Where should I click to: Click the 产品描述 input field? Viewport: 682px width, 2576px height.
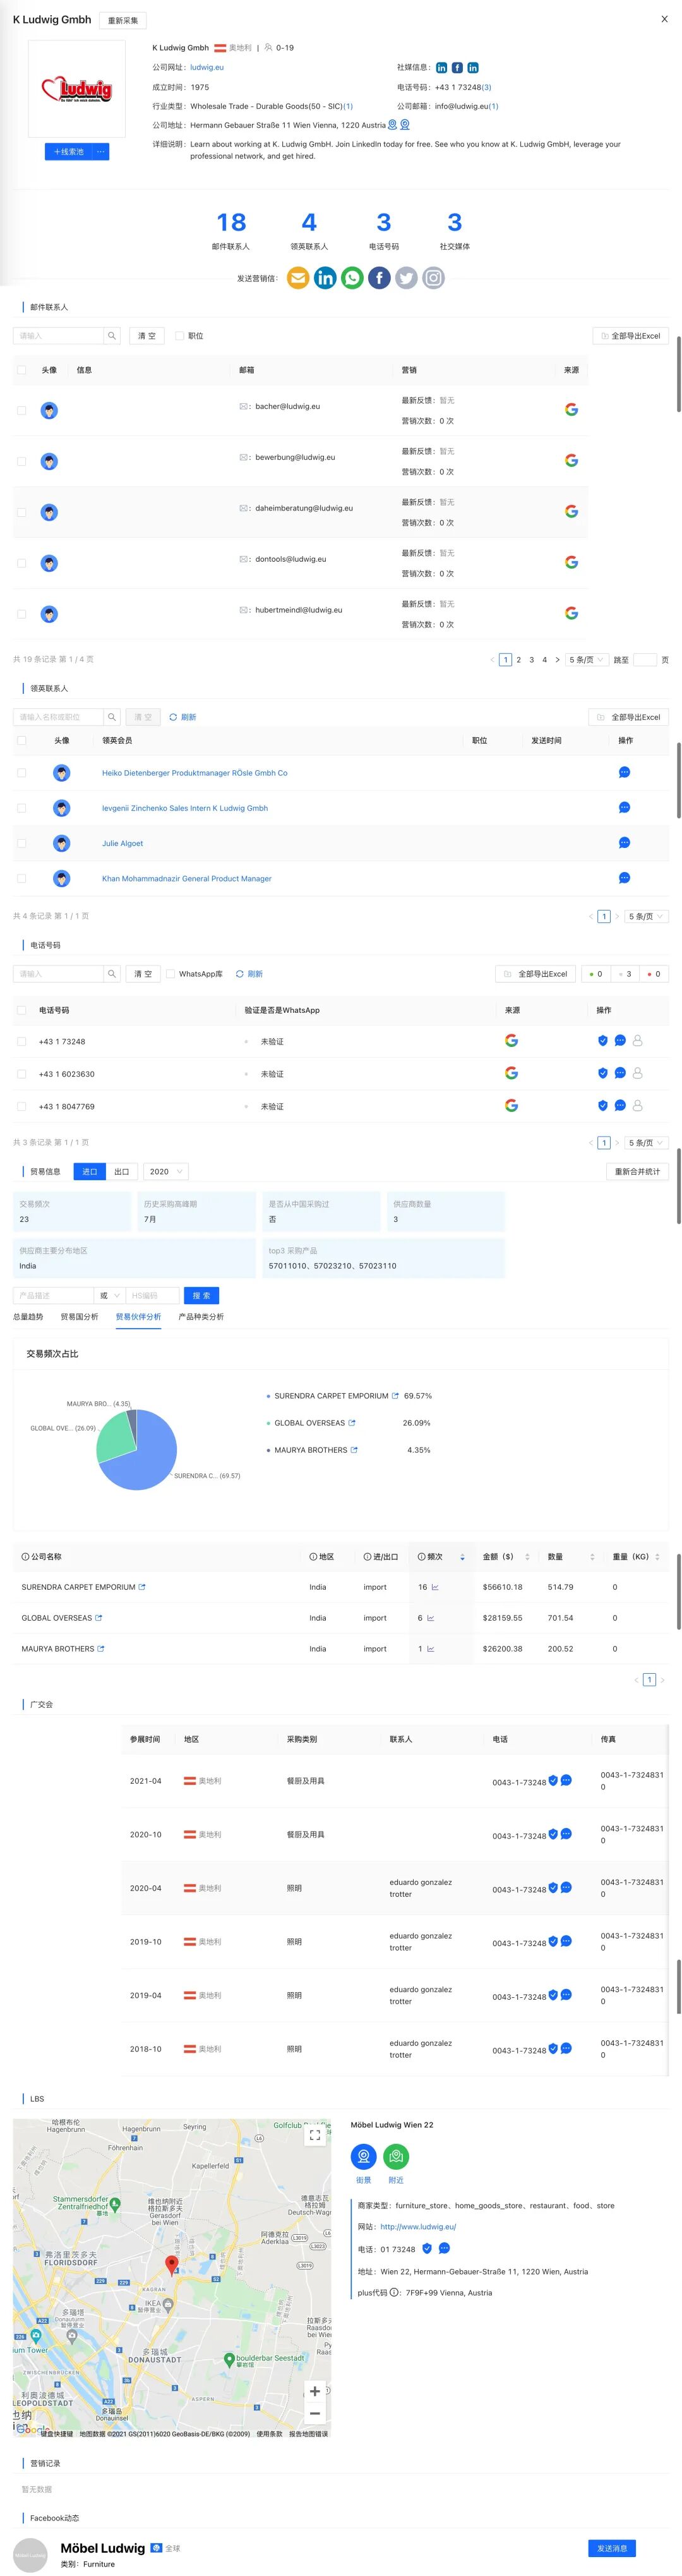tap(53, 1295)
